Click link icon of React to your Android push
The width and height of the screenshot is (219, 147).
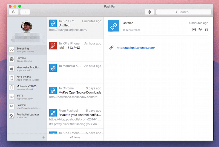tap(53, 113)
